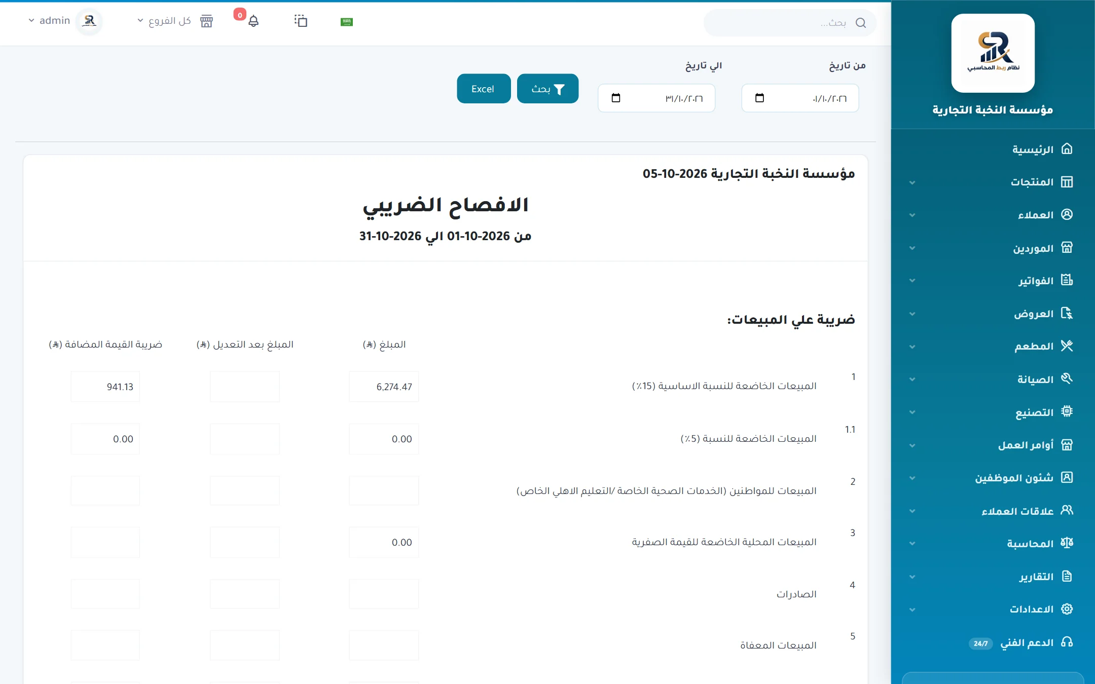Click the home icon beside الرئيسية
Image resolution: width=1095 pixels, height=684 pixels.
point(1067,148)
